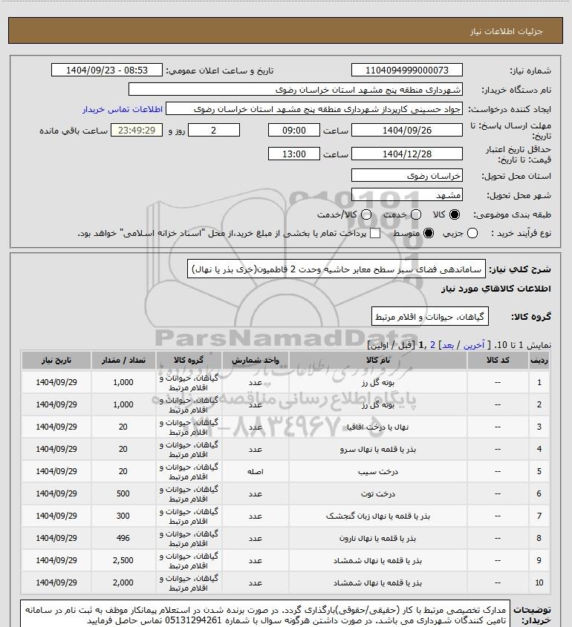This screenshot has height=627, width=572.
Task: Click the ردیف column header
Action: coord(539,360)
